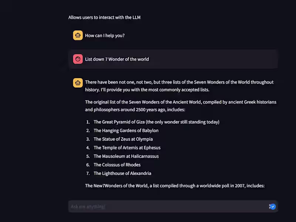
Task: Select 'The Statue of Zeus at Olympia' entry
Action: (x=123, y=139)
